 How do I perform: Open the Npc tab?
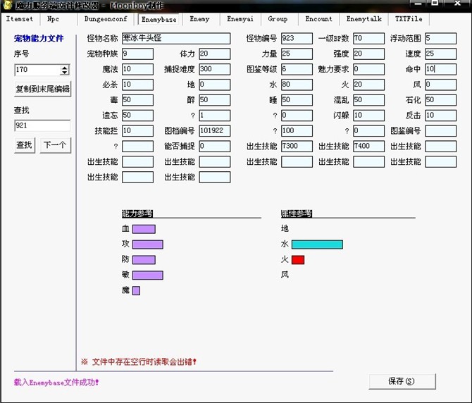coord(53,19)
